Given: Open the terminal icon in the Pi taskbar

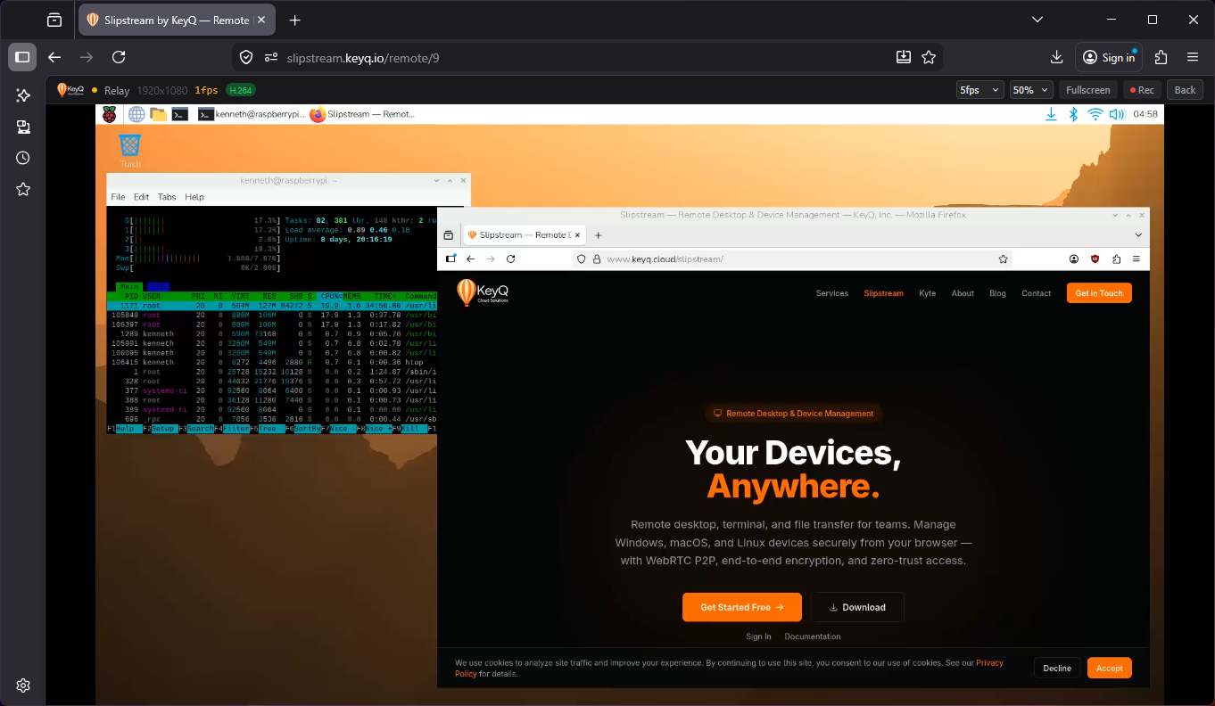Looking at the screenshot, I should pyautogui.click(x=179, y=113).
